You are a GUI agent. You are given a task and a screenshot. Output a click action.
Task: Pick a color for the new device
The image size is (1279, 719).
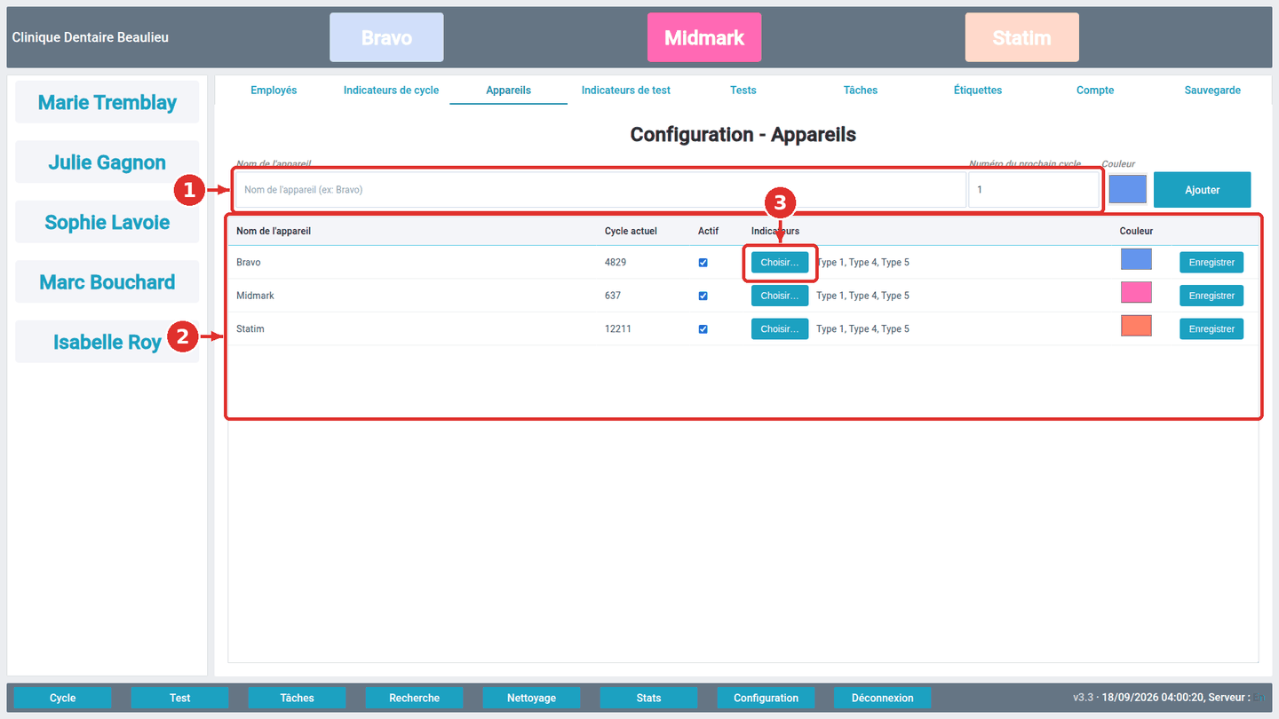click(x=1128, y=189)
